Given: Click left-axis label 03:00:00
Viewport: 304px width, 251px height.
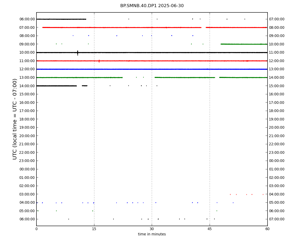Looking at the screenshot, I should (x=27, y=194).
